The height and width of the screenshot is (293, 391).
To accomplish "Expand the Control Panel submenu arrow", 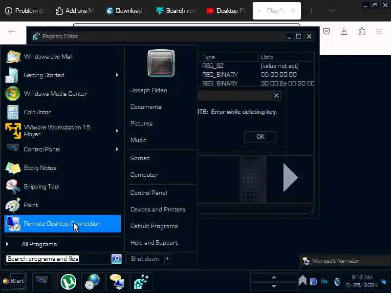I will [x=117, y=149].
